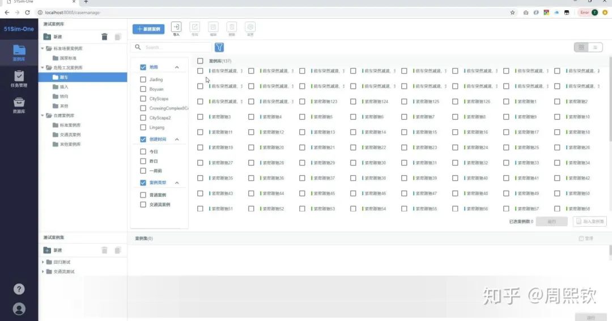
Task: Check the Lingang map filter checkbox
Action: (143, 127)
